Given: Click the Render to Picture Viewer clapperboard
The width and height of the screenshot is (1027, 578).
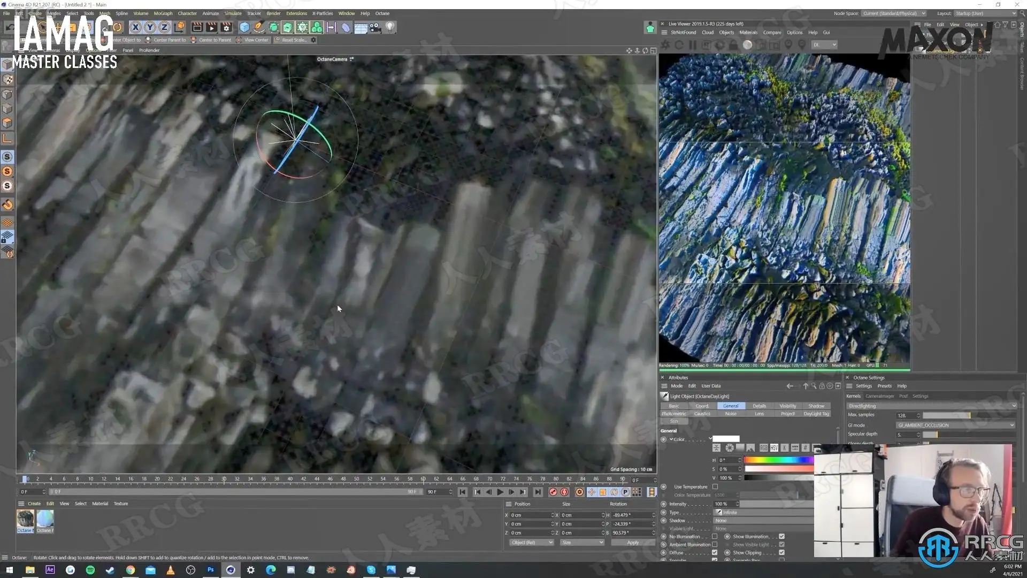Looking at the screenshot, I should click(x=211, y=27).
